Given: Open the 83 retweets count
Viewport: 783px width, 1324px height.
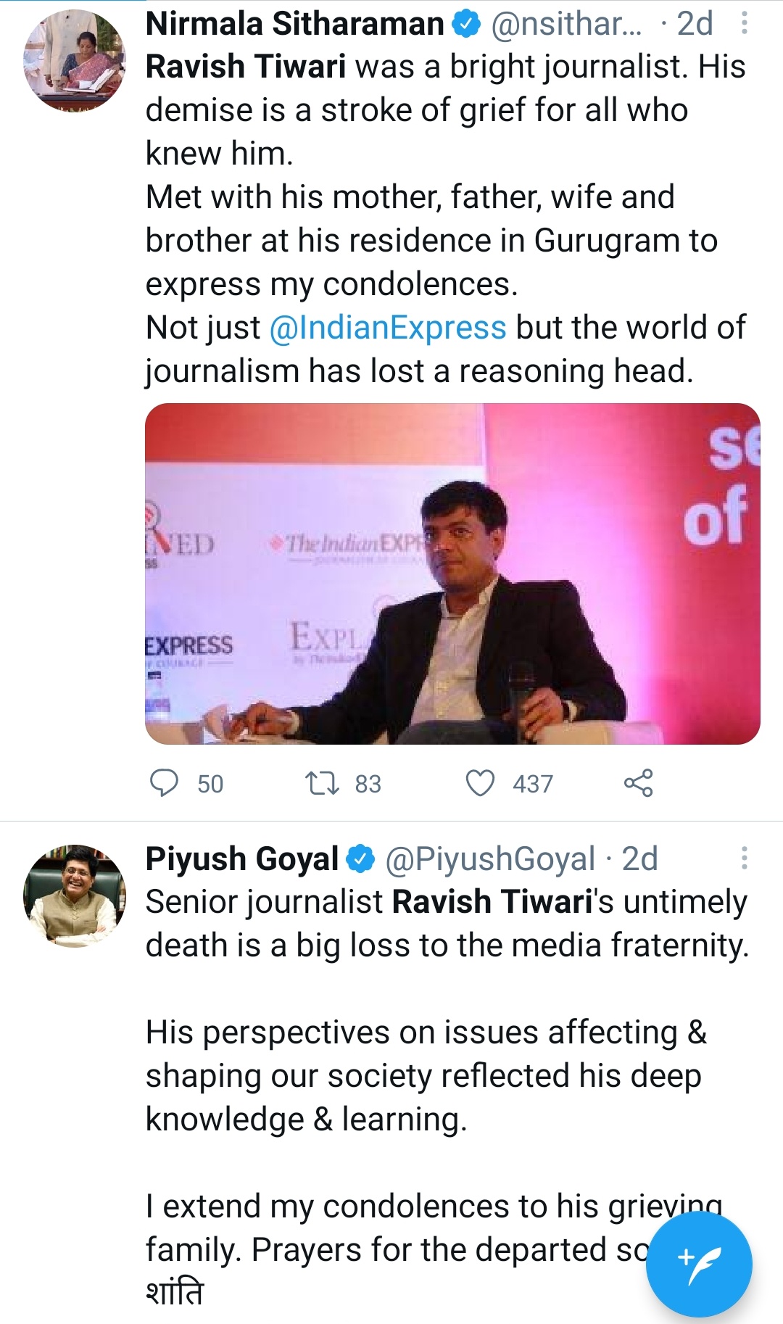Looking at the screenshot, I should [368, 784].
